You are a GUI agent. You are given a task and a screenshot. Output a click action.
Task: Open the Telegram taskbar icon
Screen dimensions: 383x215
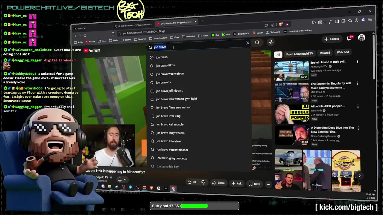click(x=130, y=187)
